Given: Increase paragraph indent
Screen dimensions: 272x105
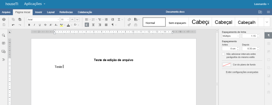Looking at the screenshot, I should (x=113, y=19).
